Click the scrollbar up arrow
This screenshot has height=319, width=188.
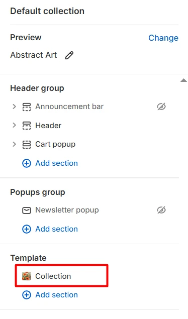click(184, 80)
